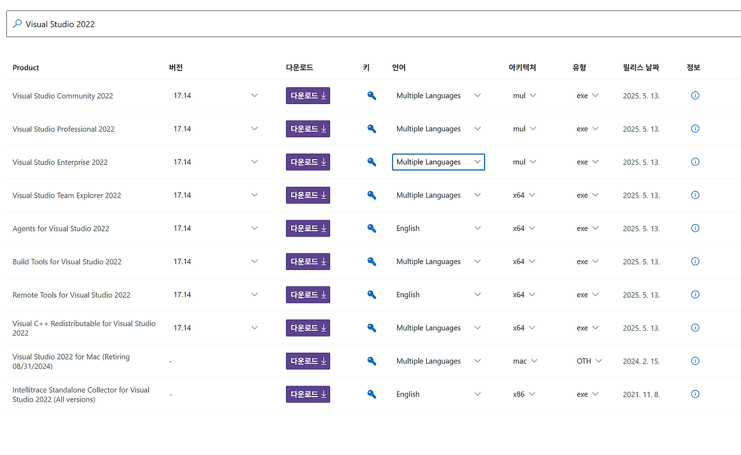The height and width of the screenshot is (455, 741).
Task: Select the Remote Tools for Visual Studio 2022 name
Action: (x=72, y=295)
